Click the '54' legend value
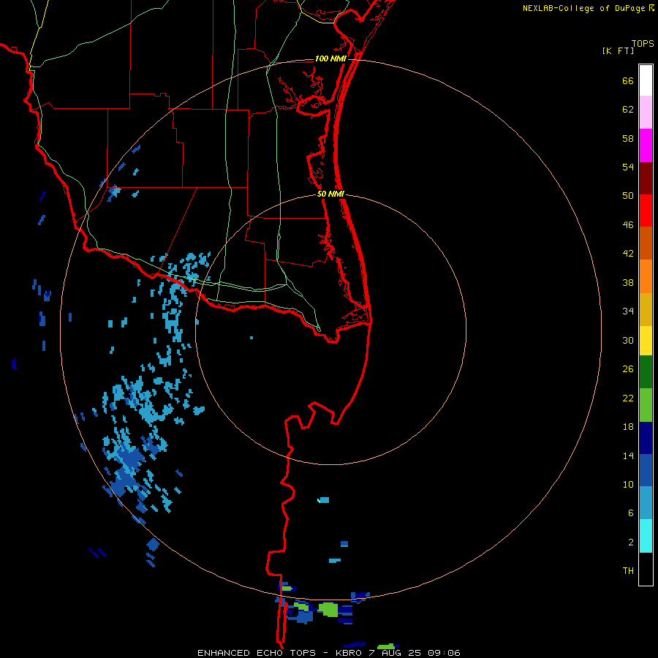Image resolution: width=658 pixels, height=658 pixels. coord(628,167)
